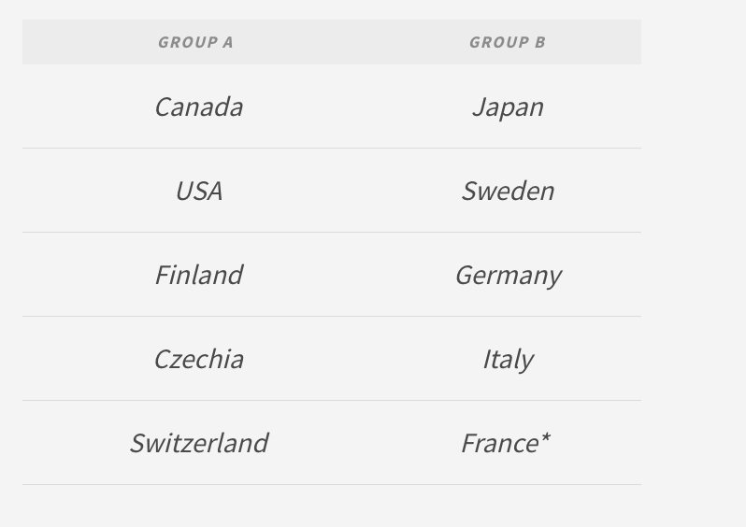Click the divider line below the Finland row

pyautogui.click(x=332, y=316)
